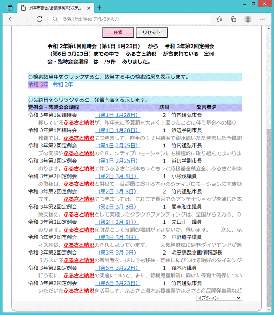This screenshot has height=315, width=274.
Task: Click the disabled forward arrow
Action: click(25, 19)
